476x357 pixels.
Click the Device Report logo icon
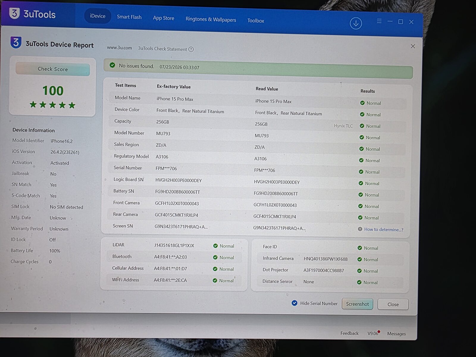(x=16, y=43)
